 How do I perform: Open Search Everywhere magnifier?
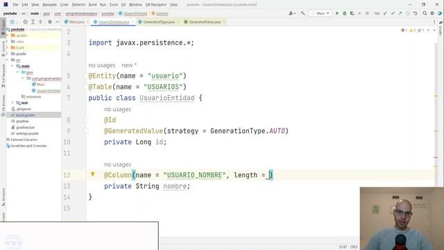tap(425, 13)
